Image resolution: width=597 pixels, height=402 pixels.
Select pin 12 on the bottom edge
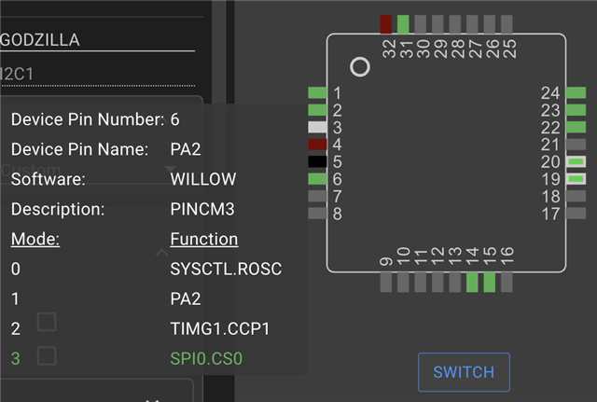(x=437, y=283)
